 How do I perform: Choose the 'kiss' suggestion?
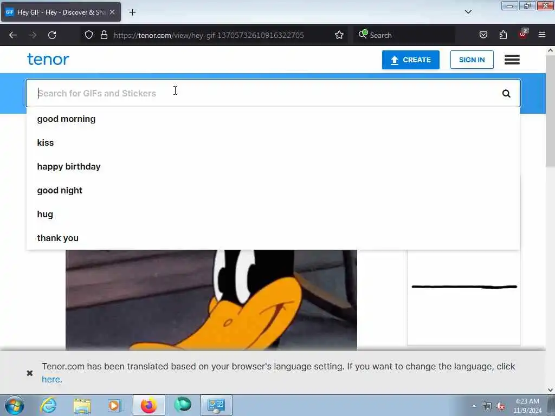[x=273, y=142]
